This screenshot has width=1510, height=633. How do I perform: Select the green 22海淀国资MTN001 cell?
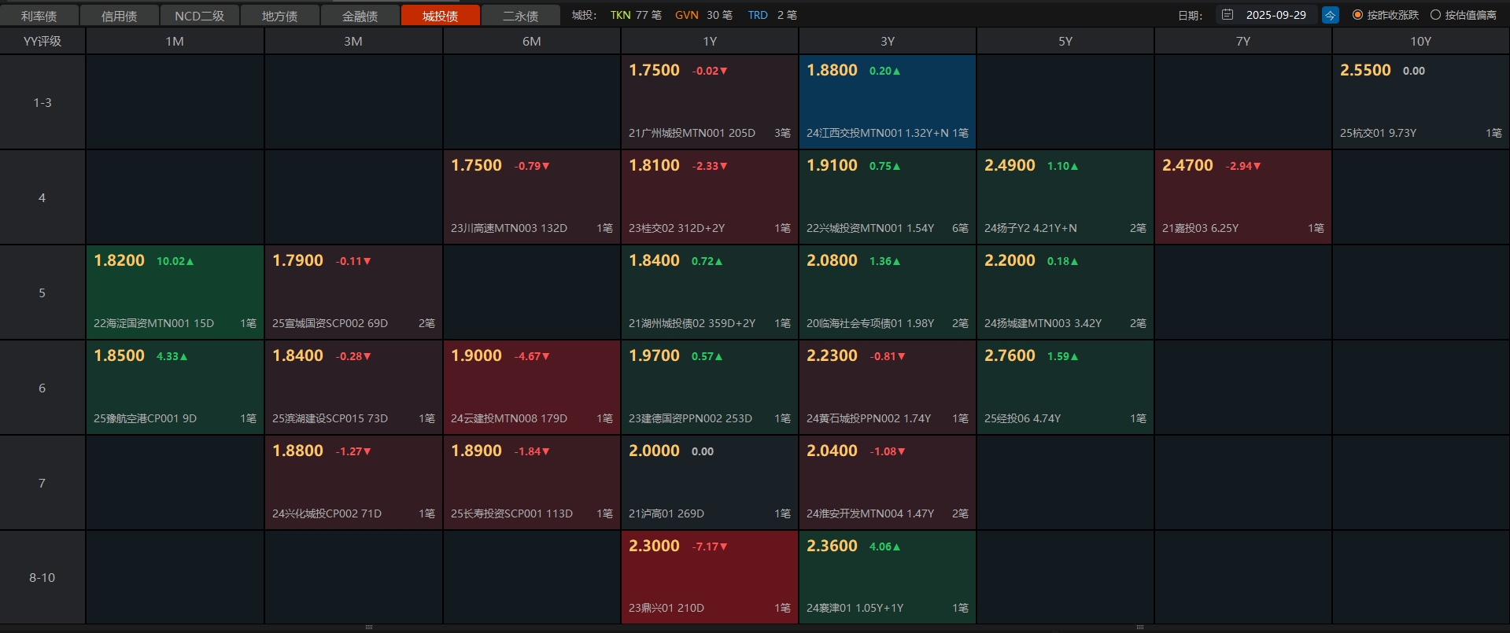tap(175, 293)
